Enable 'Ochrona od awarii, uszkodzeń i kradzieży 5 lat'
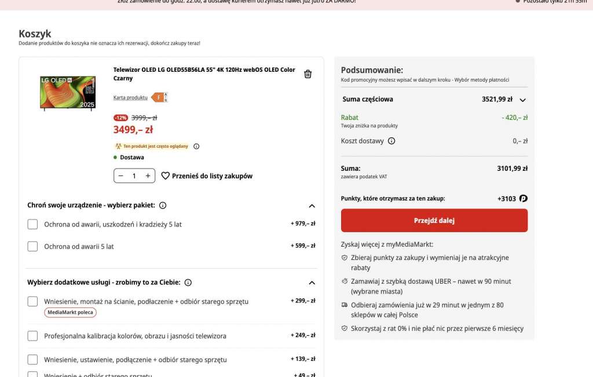Screen dimensions: 593x377 [32, 224]
